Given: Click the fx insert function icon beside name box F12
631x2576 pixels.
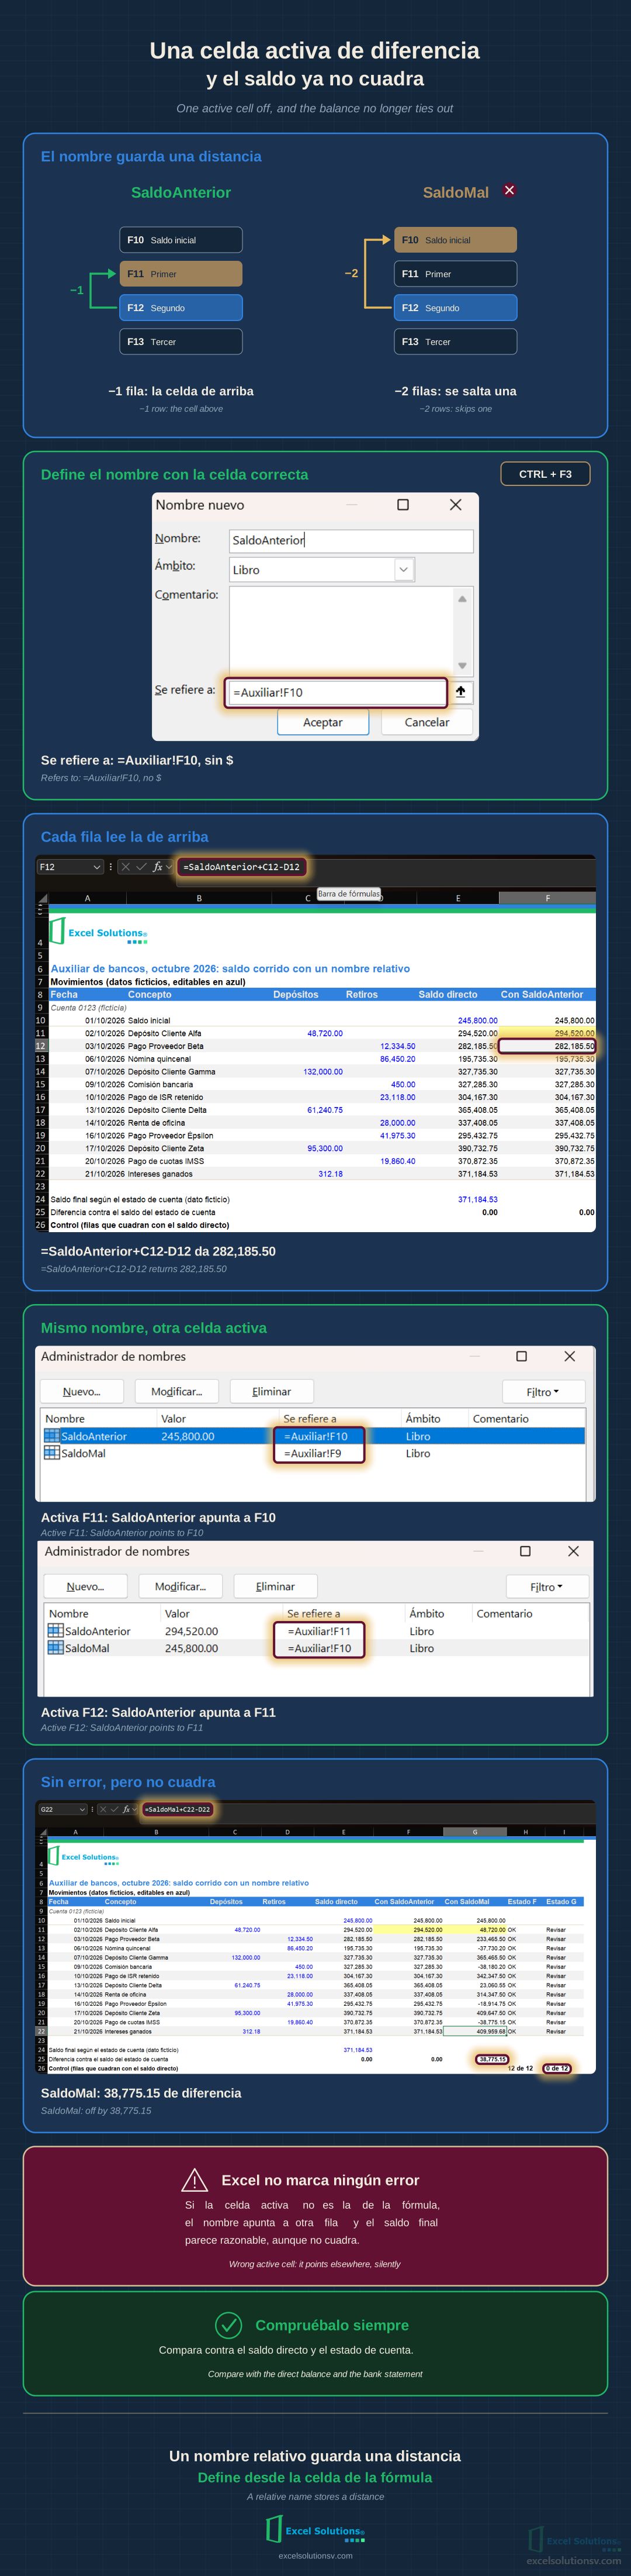Looking at the screenshot, I should tap(158, 867).
